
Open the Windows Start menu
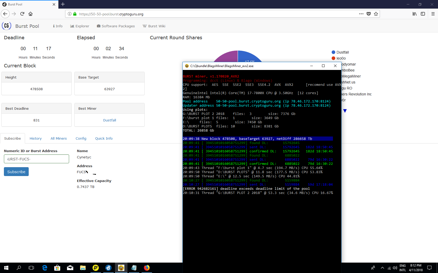pos(6,268)
